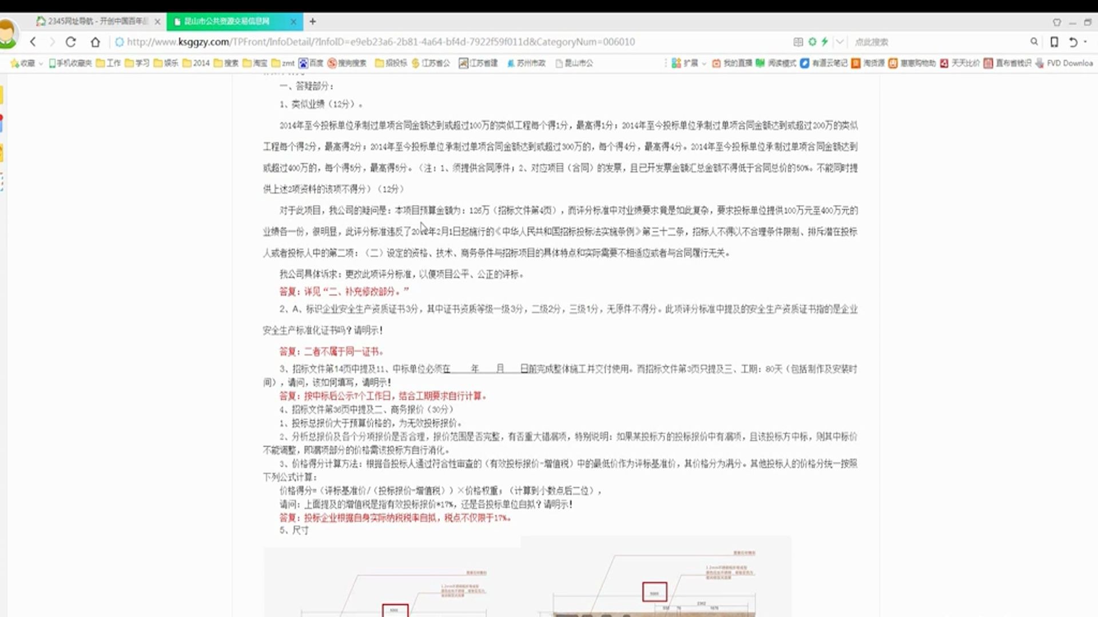This screenshot has height=617, width=1098.
Task: Open the 搜狗搜索 bookmark
Action: pyautogui.click(x=347, y=63)
